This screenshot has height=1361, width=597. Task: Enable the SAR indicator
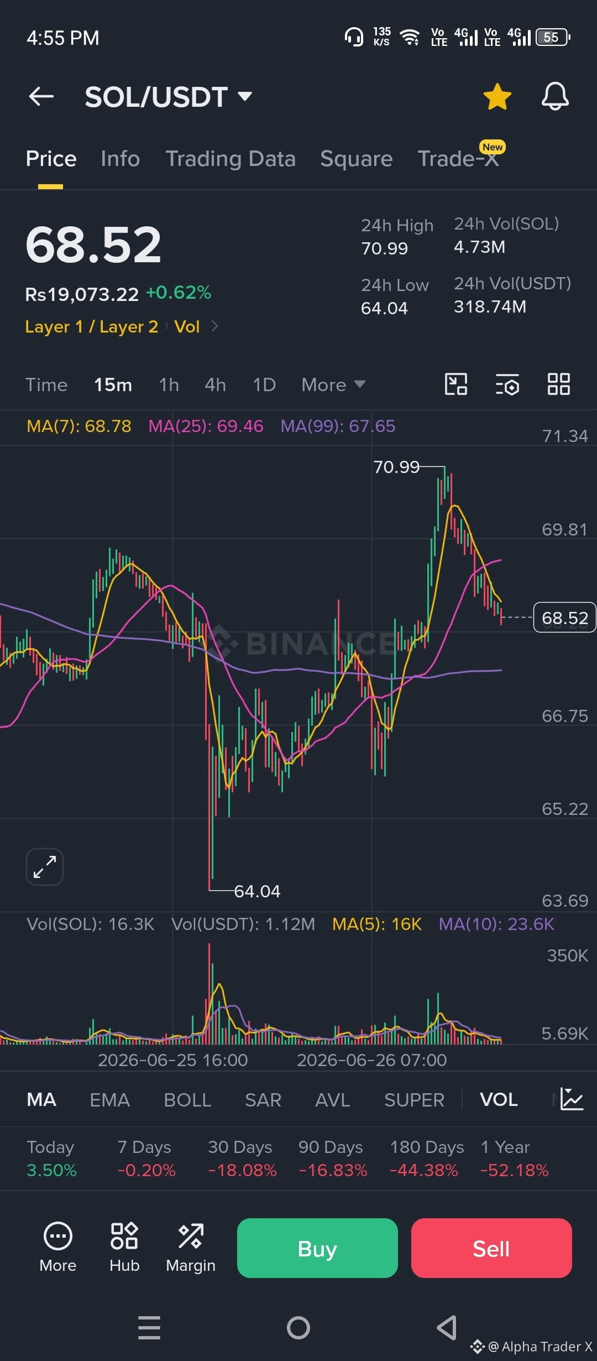tap(263, 1099)
